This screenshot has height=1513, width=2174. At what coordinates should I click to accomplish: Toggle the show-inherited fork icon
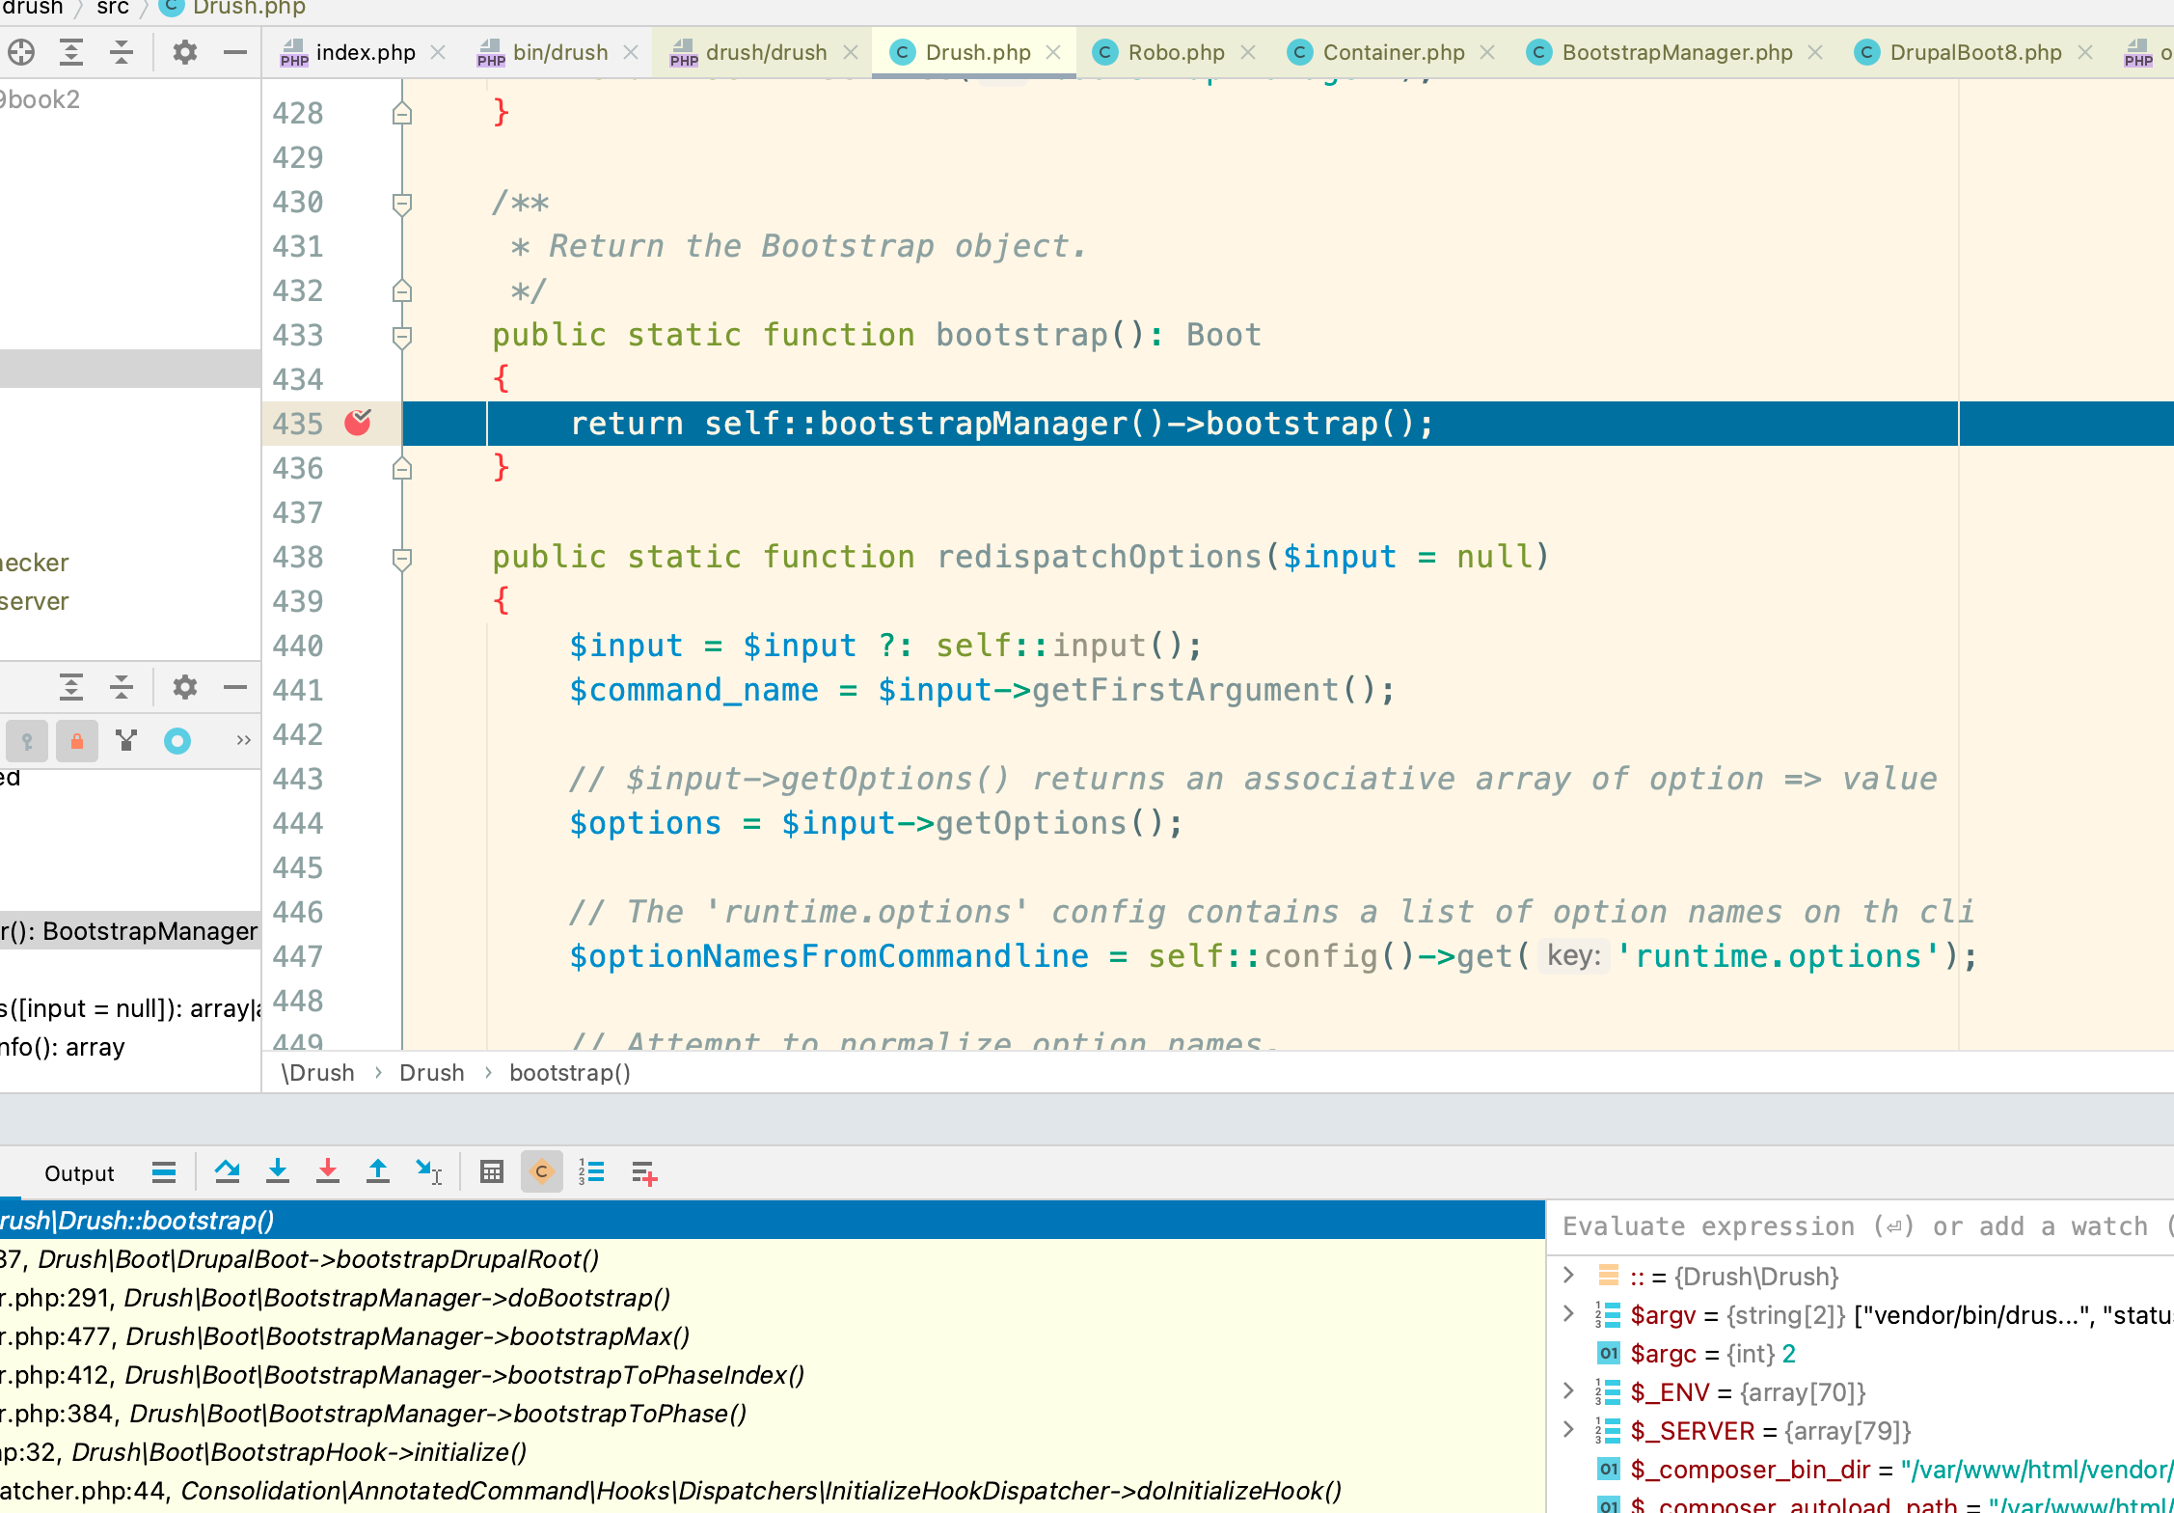tap(126, 741)
